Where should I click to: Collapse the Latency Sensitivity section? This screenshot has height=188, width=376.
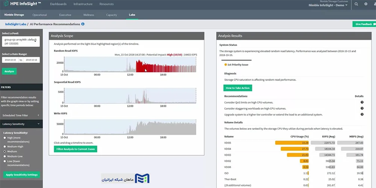click(x=21, y=124)
